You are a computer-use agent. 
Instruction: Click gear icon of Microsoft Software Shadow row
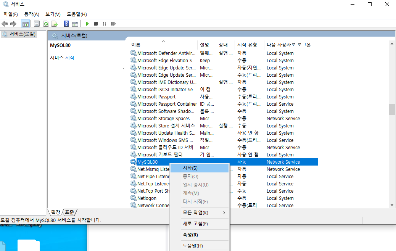(x=134, y=111)
